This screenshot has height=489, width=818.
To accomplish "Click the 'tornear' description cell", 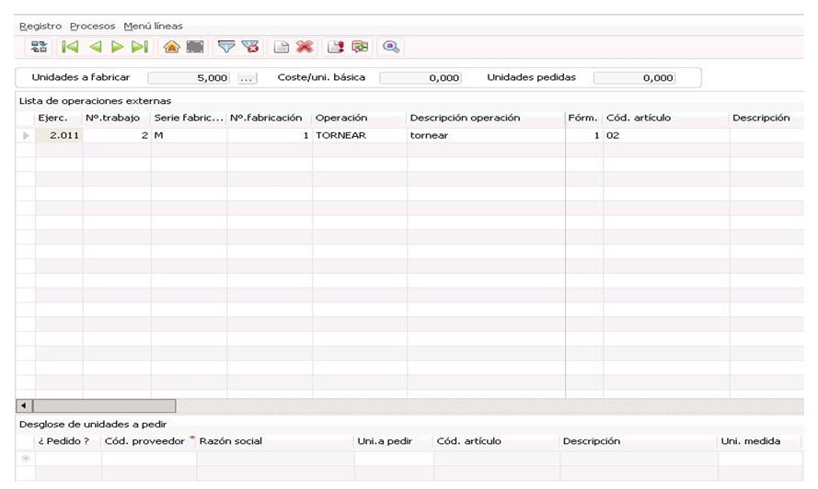I will [x=486, y=135].
